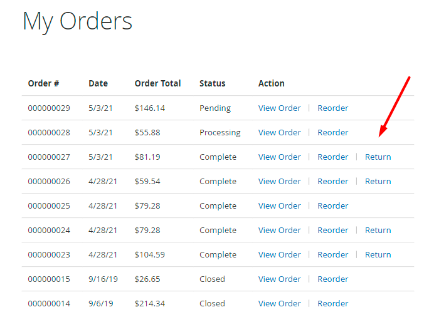The height and width of the screenshot is (322, 429).
Task: View order 000000028 details
Action: (x=279, y=132)
